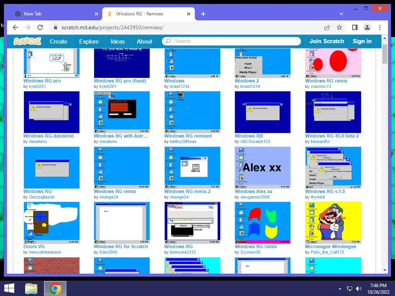View site security lock icon
The height and width of the screenshot is (296, 395).
(x=56, y=27)
